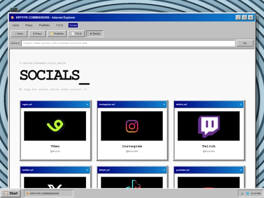Click the Início toolbar button with home icon
This screenshot has height=198, width=264.
coord(19,34)
